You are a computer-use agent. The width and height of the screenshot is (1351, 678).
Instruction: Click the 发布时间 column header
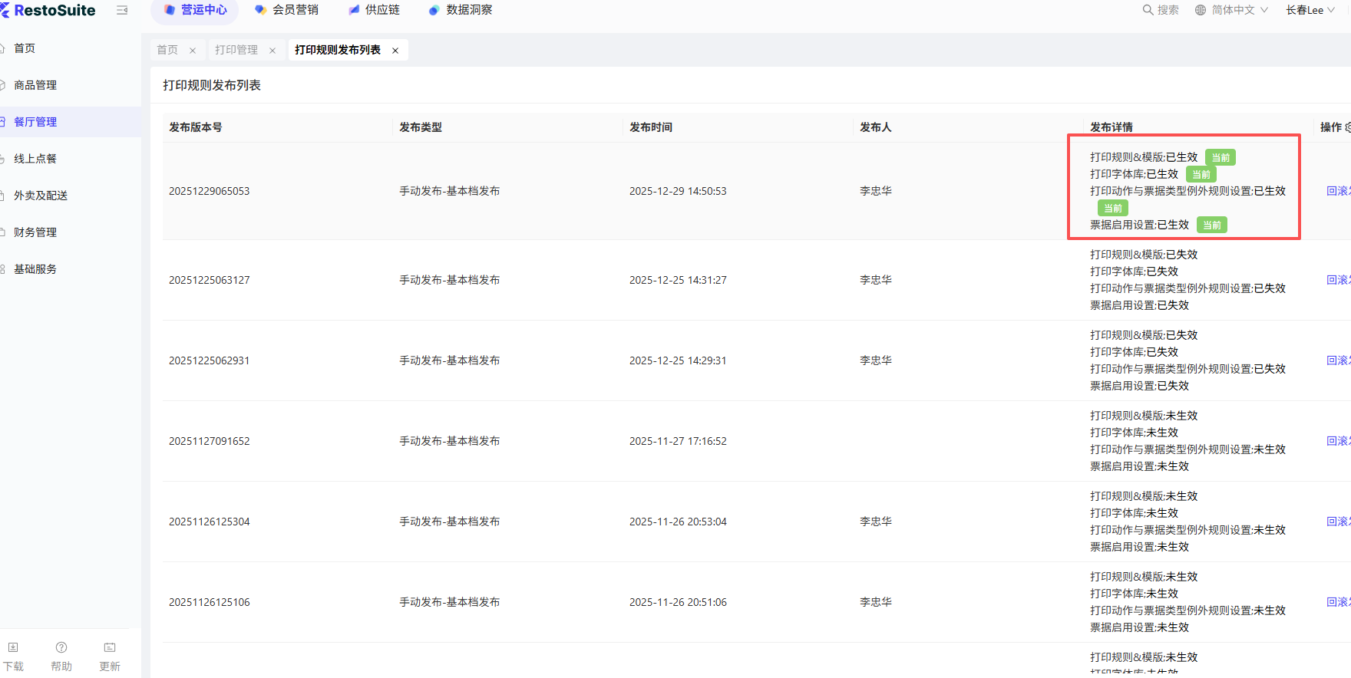click(x=651, y=127)
